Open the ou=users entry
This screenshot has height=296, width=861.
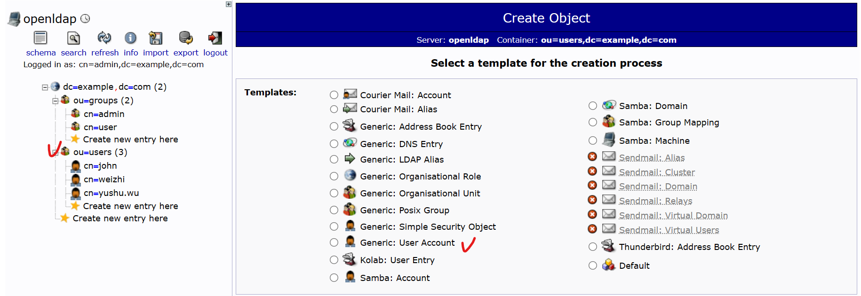click(x=100, y=152)
